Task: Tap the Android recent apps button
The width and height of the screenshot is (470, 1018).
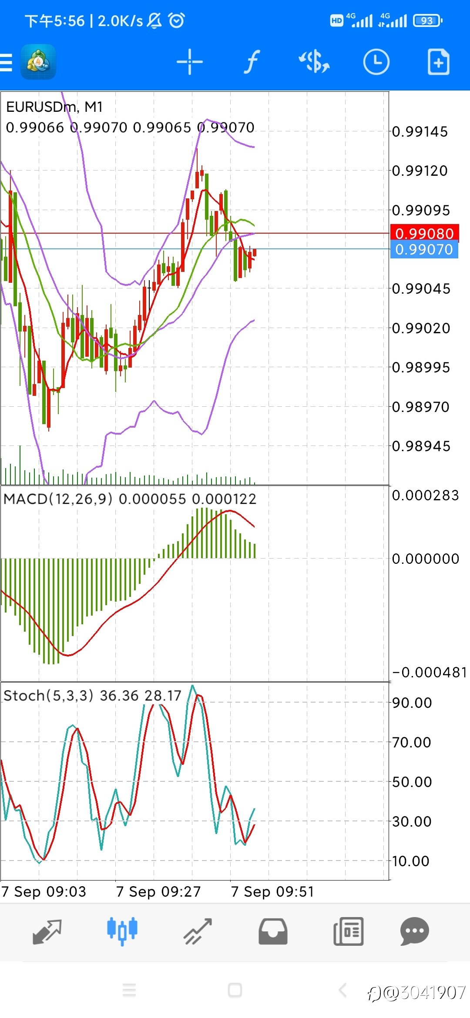Action: click(x=129, y=990)
